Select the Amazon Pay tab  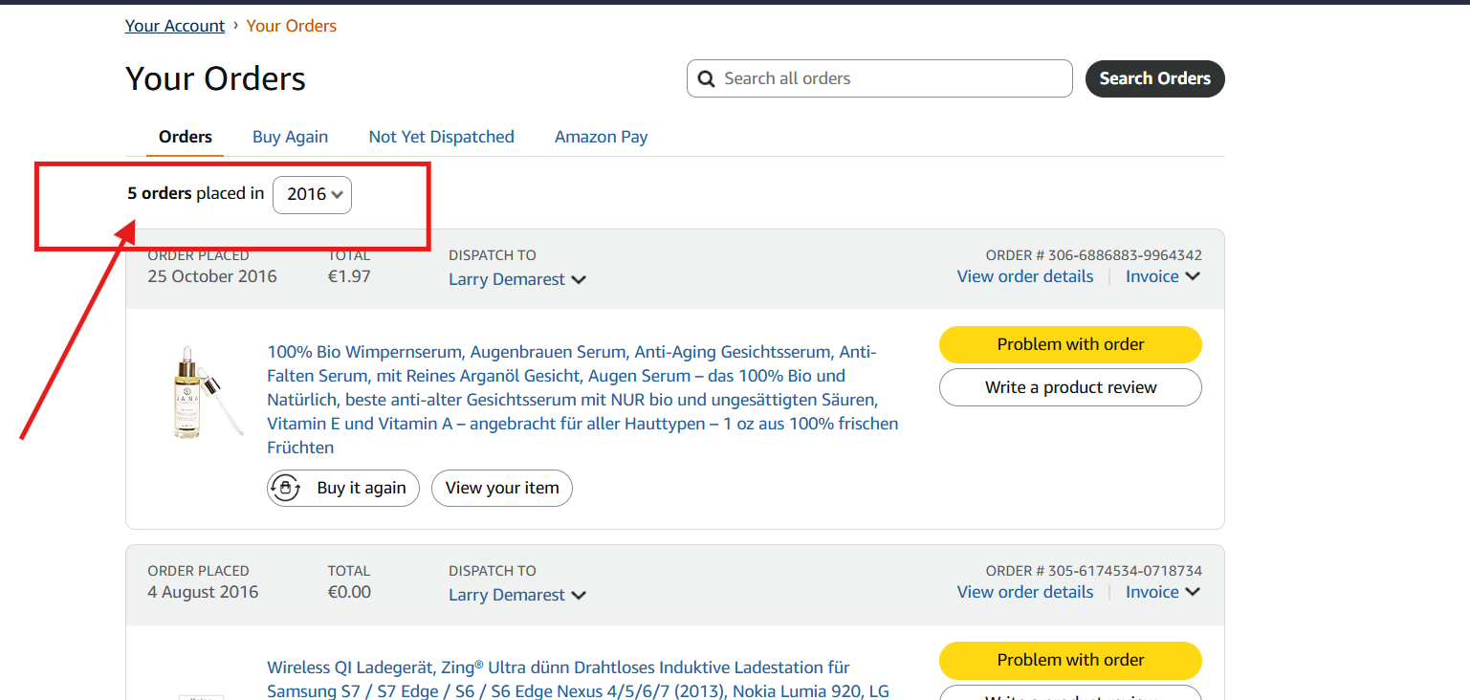coord(601,137)
